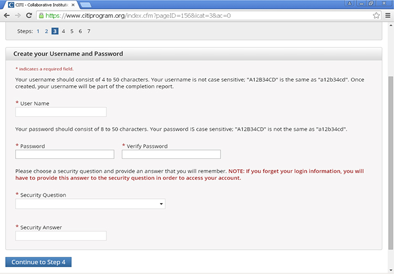Go back using browser back arrow
394x274 pixels.
[x=7, y=16]
